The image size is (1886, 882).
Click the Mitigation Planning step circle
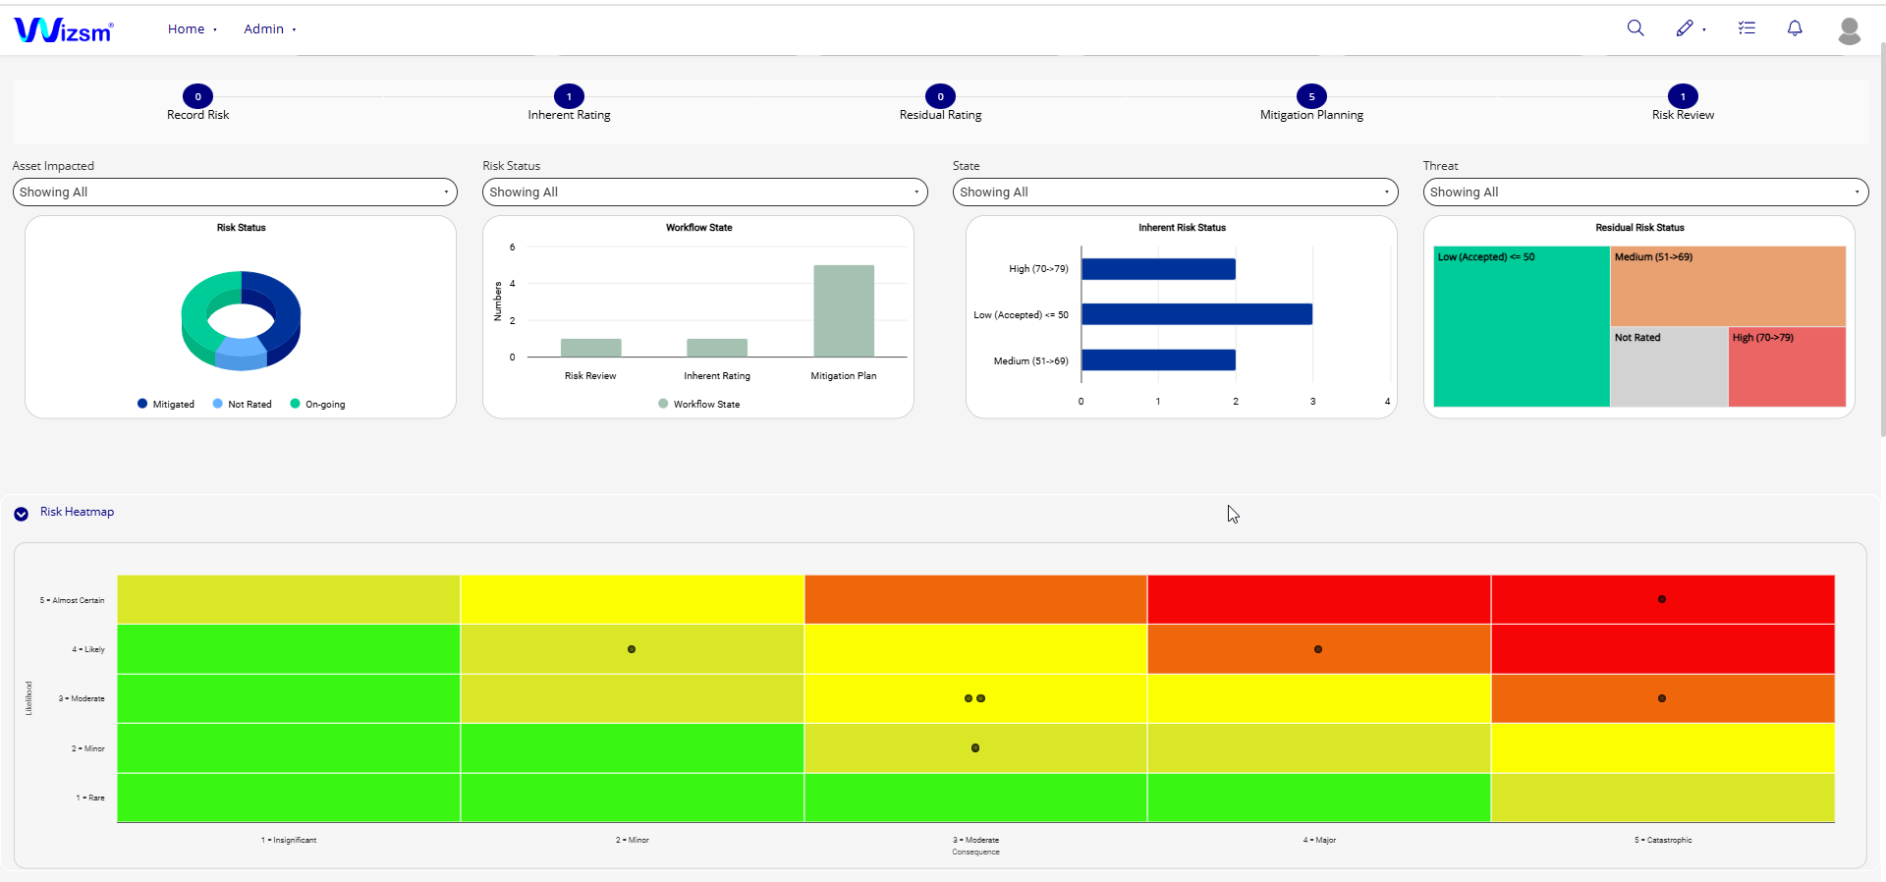(x=1311, y=96)
